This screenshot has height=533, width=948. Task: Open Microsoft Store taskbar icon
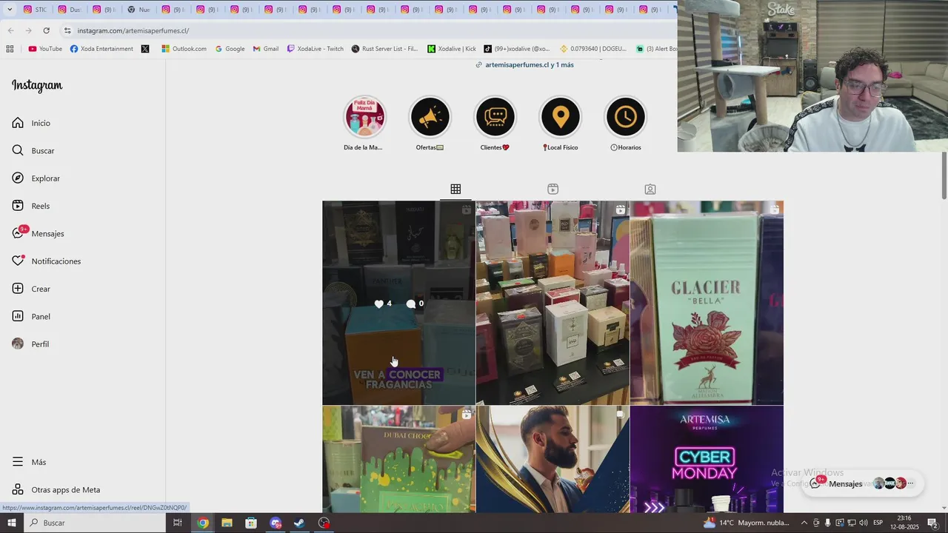point(251,523)
